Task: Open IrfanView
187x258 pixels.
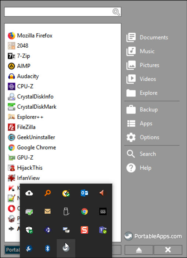Action: pyautogui.click(x=24, y=178)
